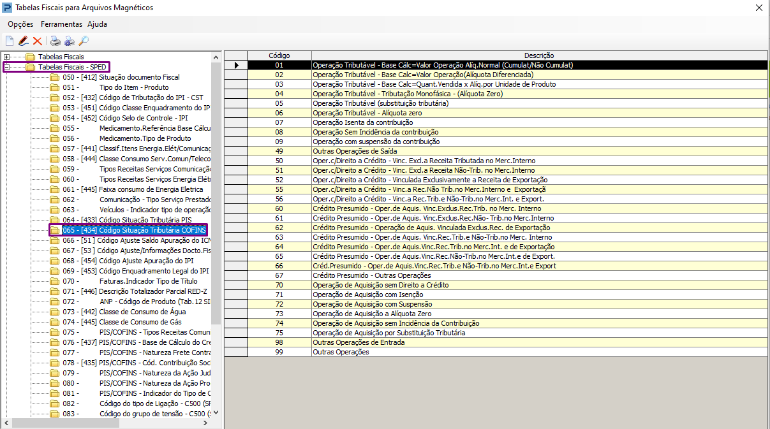Click folder icon of 070 Faturas.Indicador Tipo de Título
This screenshot has height=429, width=770.
(x=55, y=281)
